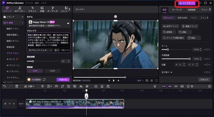Select the 背景を削除 sub-tab
This screenshot has width=214, height=117.
click(x=182, y=18)
